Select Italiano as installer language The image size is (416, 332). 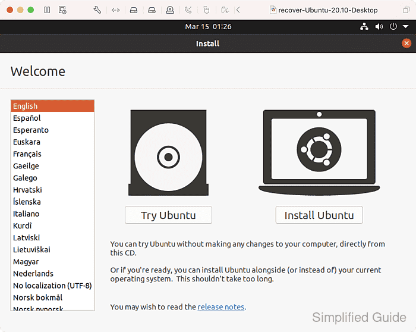coord(26,214)
